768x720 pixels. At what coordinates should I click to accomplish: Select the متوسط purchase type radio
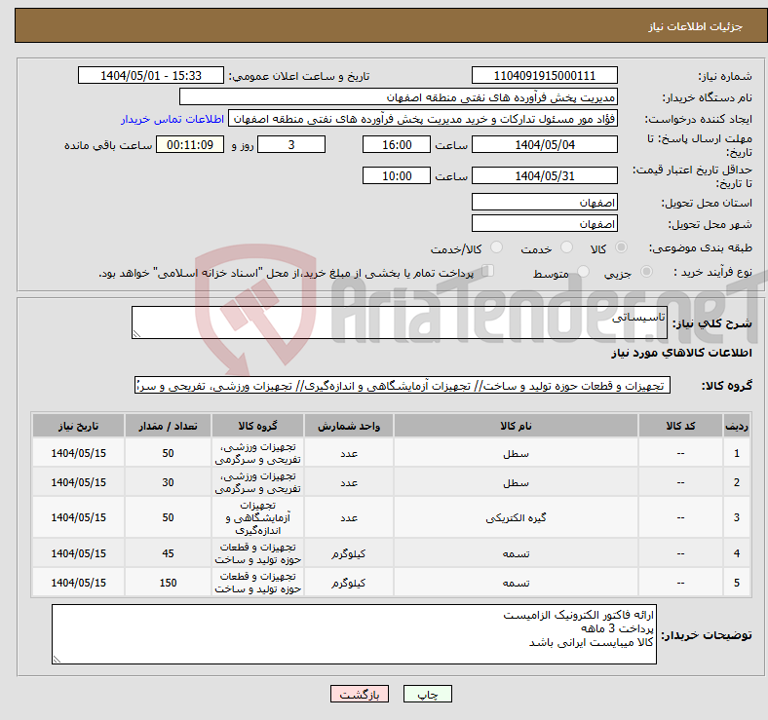tap(583, 272)
